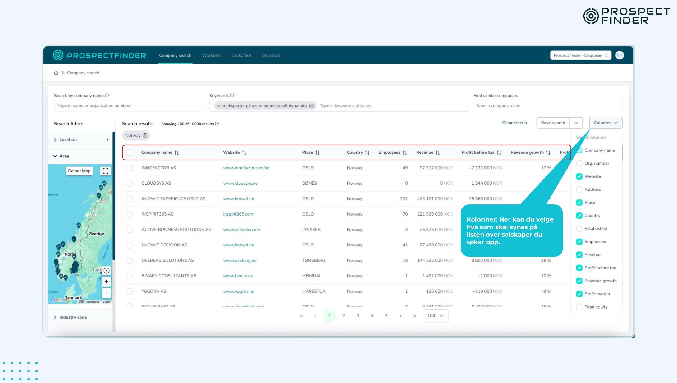Go to last results page
Screen dimensions: 677x383
pos(415,316)
